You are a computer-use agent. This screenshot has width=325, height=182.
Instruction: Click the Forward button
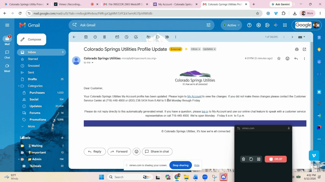[x=119, y=151]
